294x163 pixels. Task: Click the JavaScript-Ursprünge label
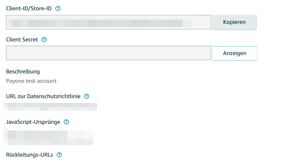tap(33, 122)
